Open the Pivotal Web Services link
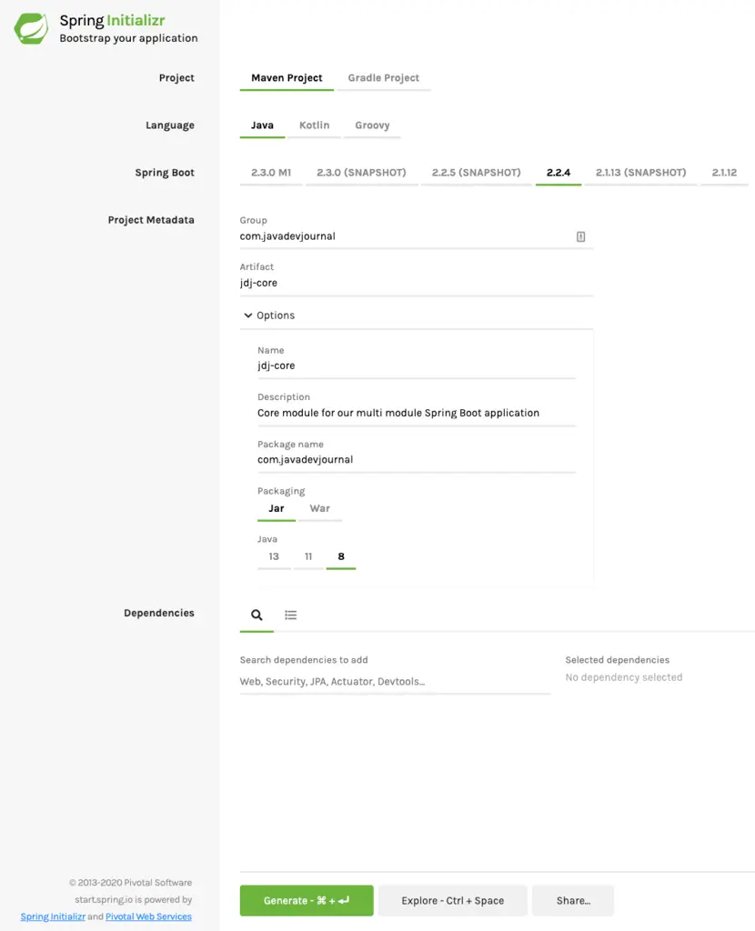The height and width of the screenshot is (931, 755). point(148,916)
